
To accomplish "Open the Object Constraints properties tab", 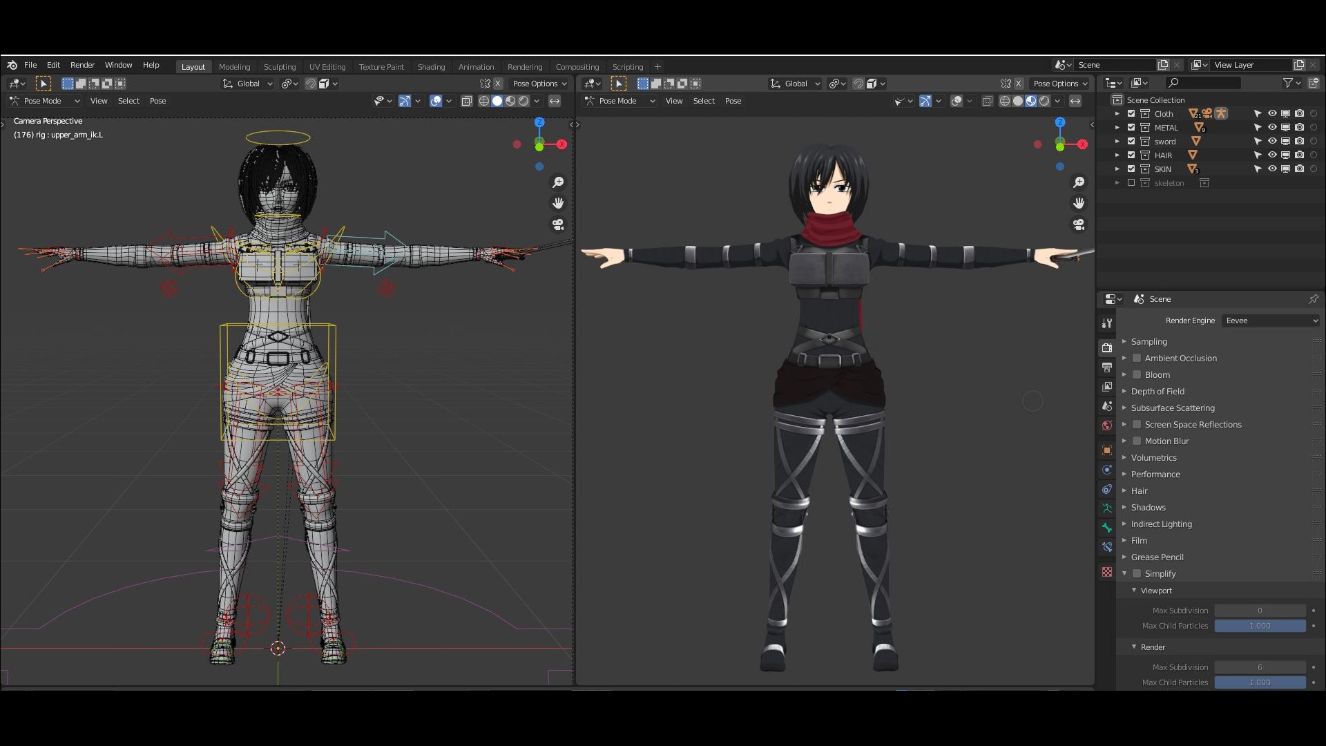I will click(x=1107, y=489).
